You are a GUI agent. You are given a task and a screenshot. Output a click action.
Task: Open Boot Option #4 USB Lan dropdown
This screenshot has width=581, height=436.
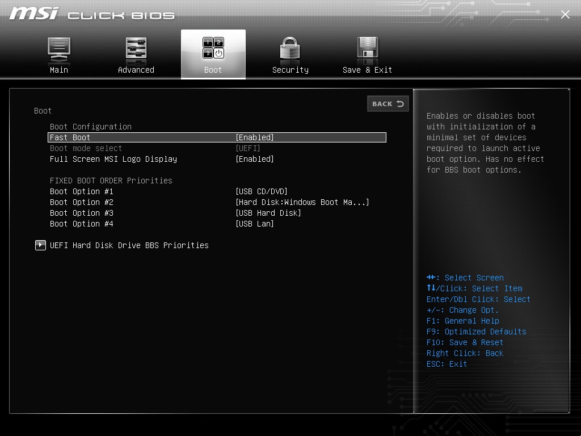click(255, 224)
